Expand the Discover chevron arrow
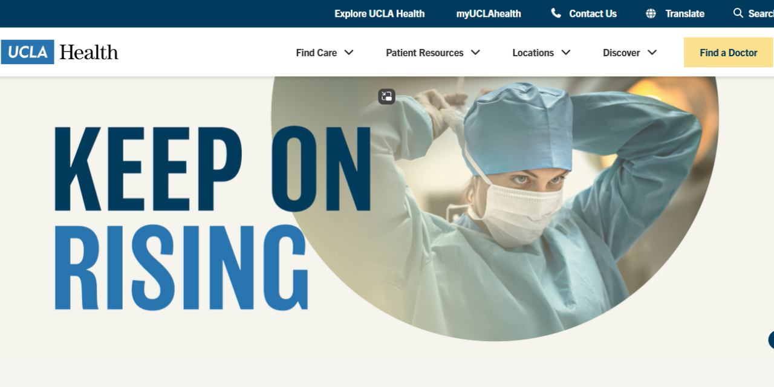 tap(652, 53)
